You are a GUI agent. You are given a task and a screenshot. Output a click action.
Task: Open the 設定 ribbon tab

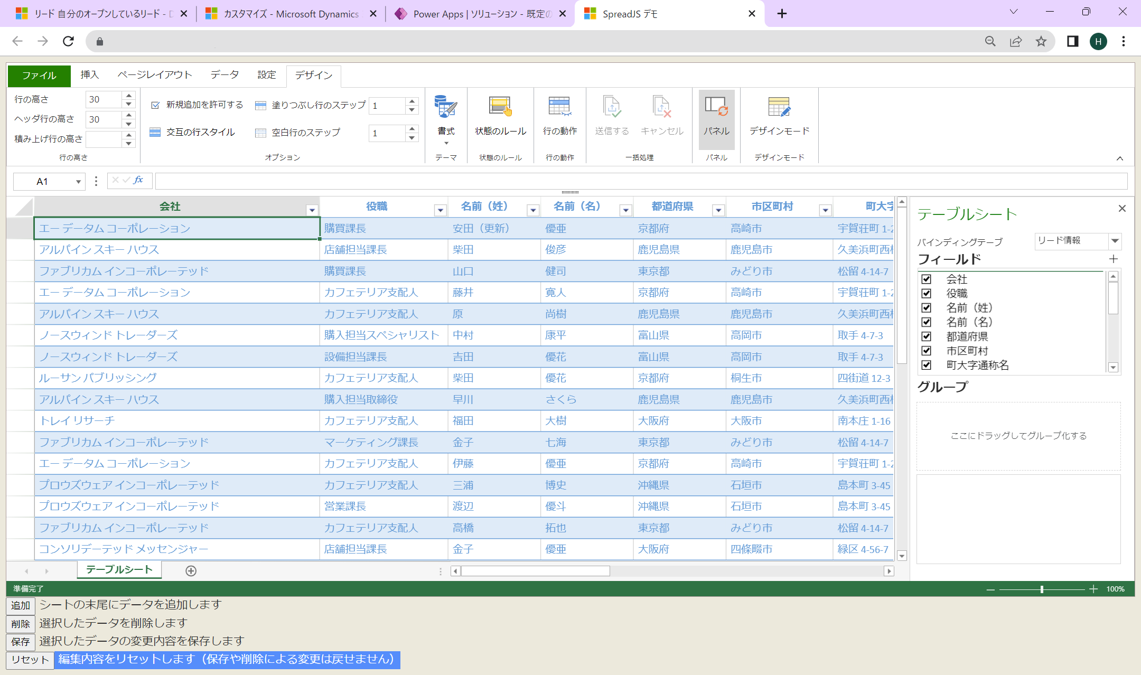click(x=267, y=75)
